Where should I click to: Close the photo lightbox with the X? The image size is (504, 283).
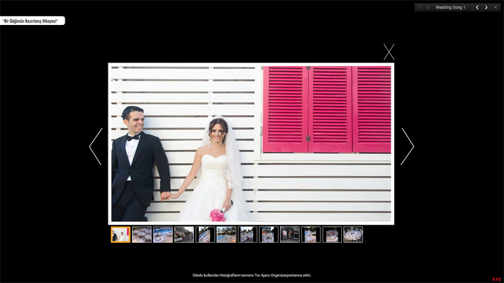click(389, 52)
